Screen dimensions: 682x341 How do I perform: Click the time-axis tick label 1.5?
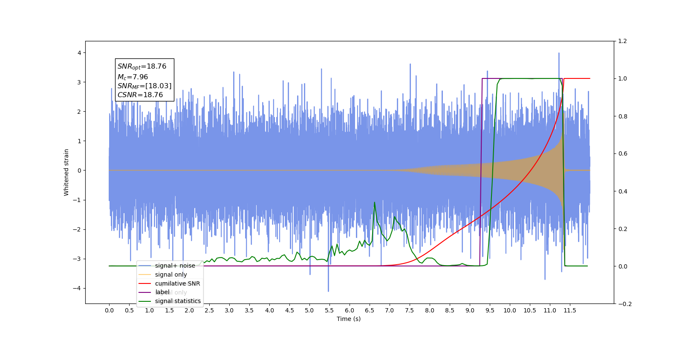(169, 310)
